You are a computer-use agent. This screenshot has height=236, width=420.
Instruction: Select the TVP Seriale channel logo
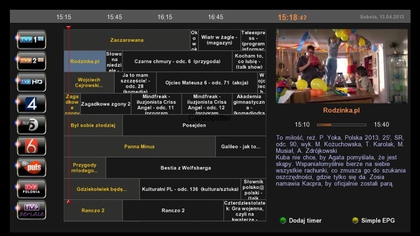click(31, 210)
